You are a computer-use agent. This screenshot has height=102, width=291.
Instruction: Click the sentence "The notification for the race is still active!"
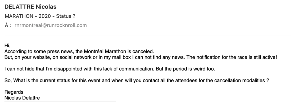(232, 57)
